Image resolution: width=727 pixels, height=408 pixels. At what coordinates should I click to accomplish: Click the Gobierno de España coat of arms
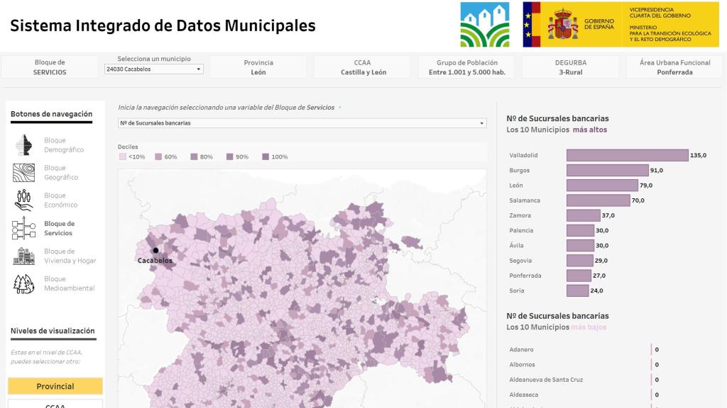click(563, 25)
